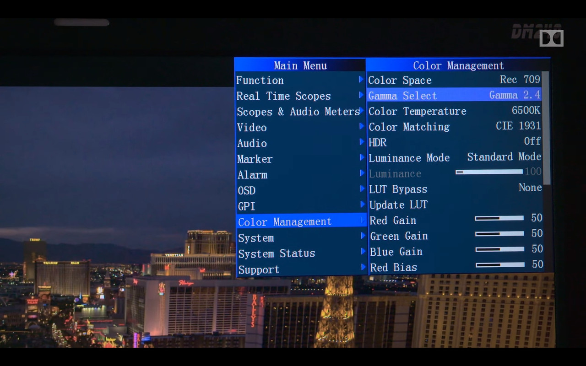Change Luminance Mode Standard Mode value
Image resolution: width=586 pixels, height=366 pixels.
(x=504, y=156)
